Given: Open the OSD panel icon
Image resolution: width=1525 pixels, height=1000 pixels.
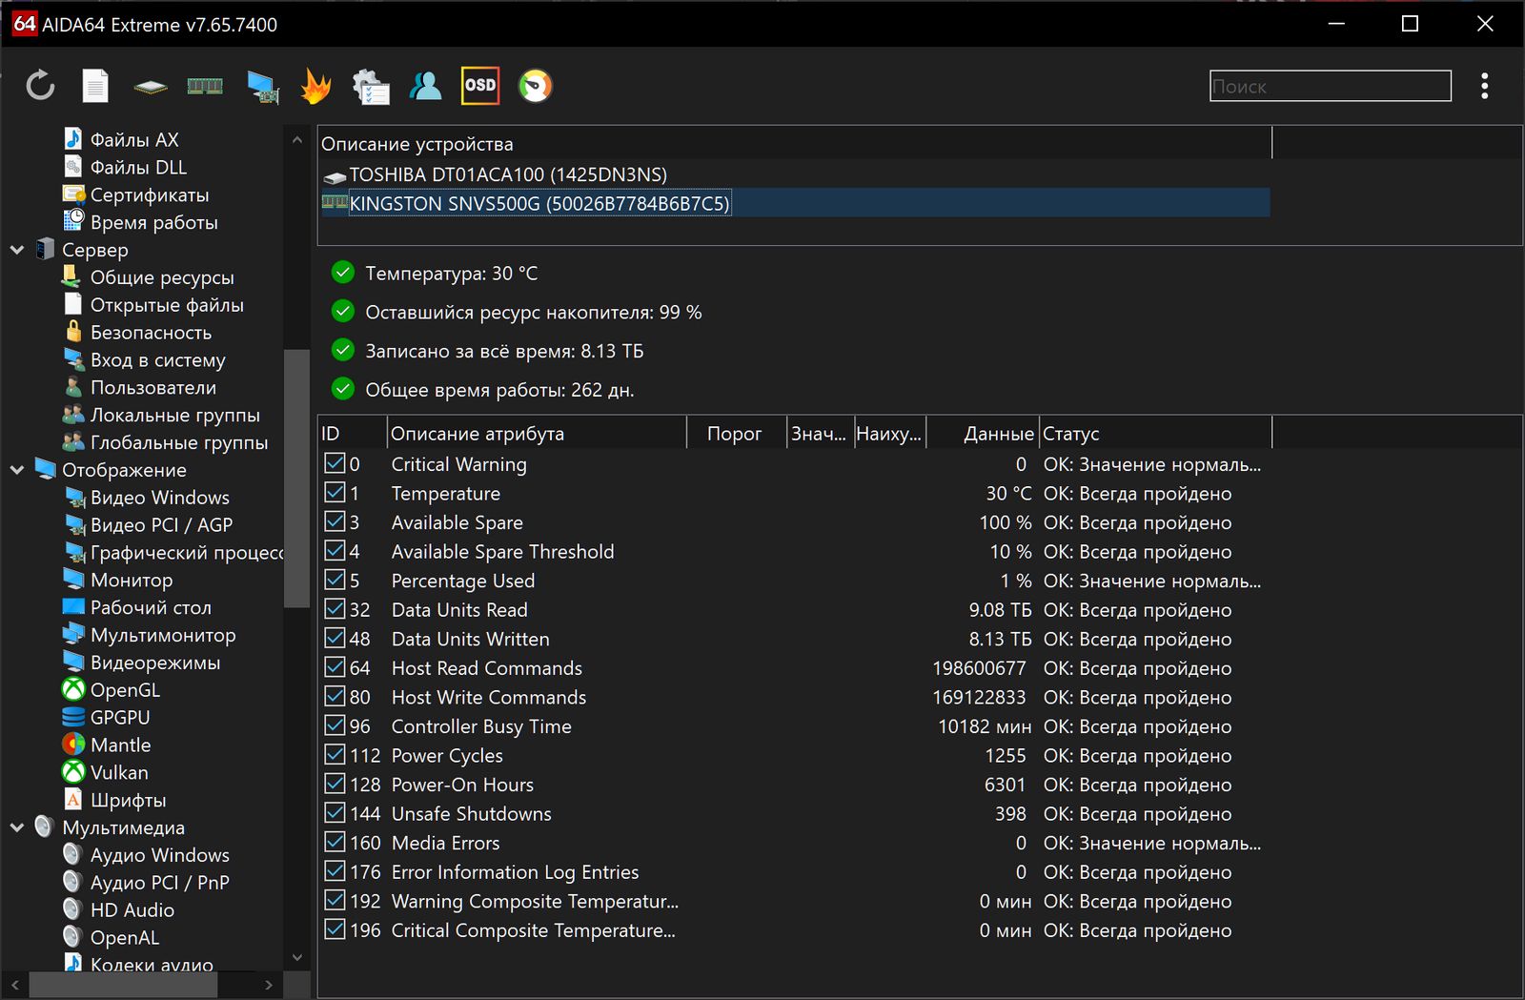Looking at the screenshot, I should click(479, 86).
